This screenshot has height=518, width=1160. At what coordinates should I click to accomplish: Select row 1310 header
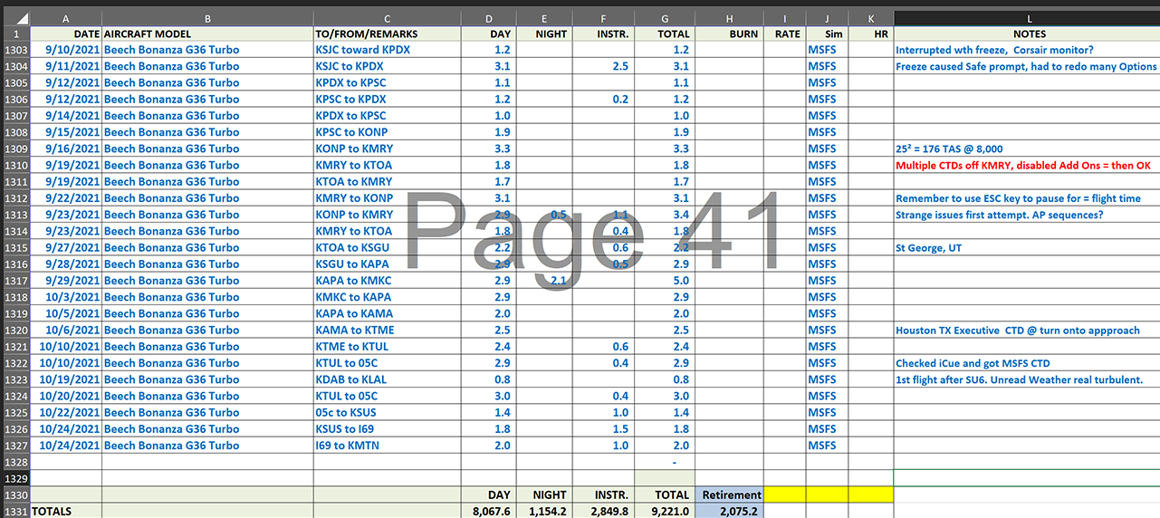[15, 165]
